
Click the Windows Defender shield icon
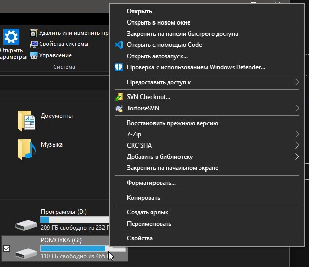pos(119,67)
